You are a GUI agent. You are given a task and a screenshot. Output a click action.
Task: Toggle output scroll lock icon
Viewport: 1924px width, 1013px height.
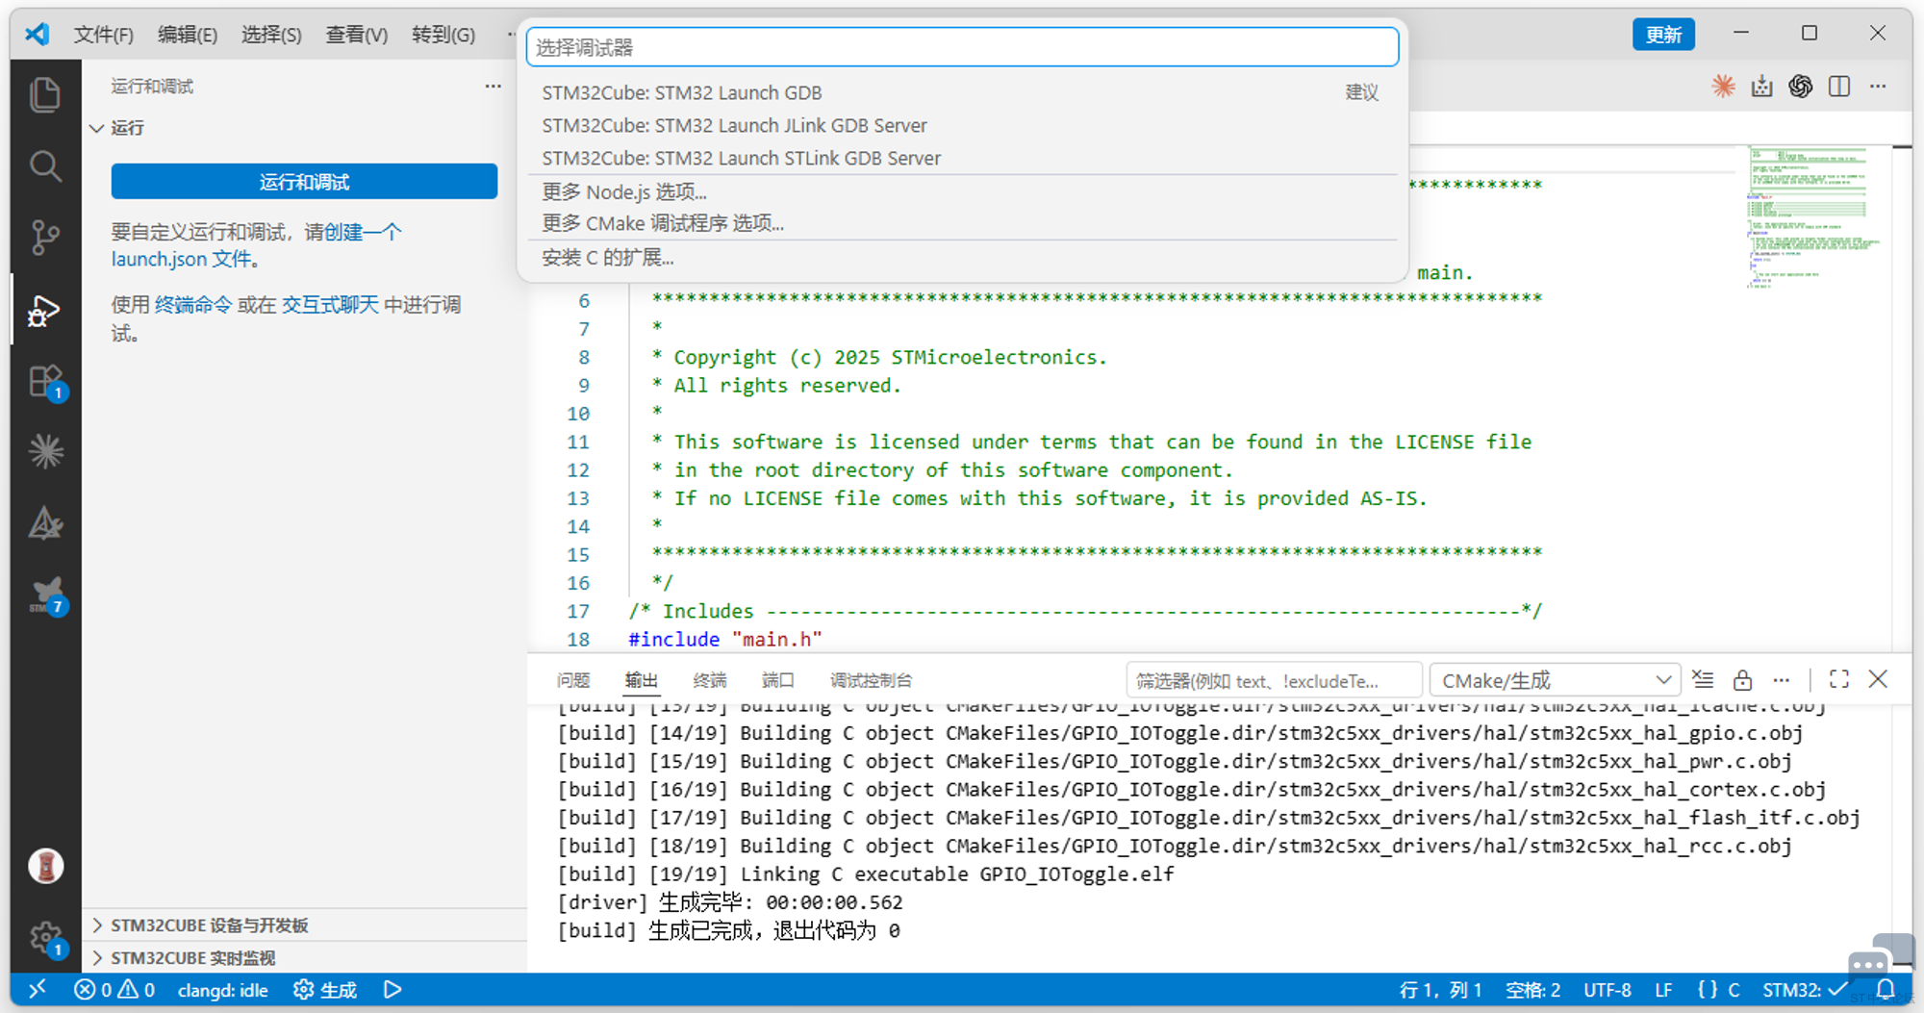1742,680
